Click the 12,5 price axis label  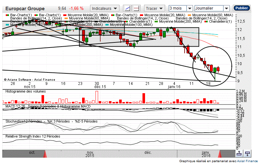point(241,21)
